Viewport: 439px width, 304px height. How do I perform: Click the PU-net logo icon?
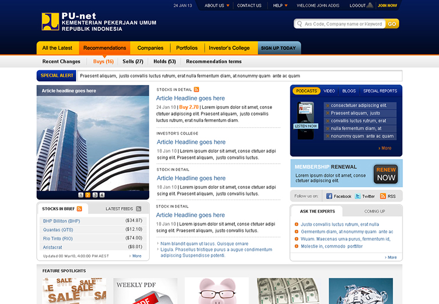(50, 22)
